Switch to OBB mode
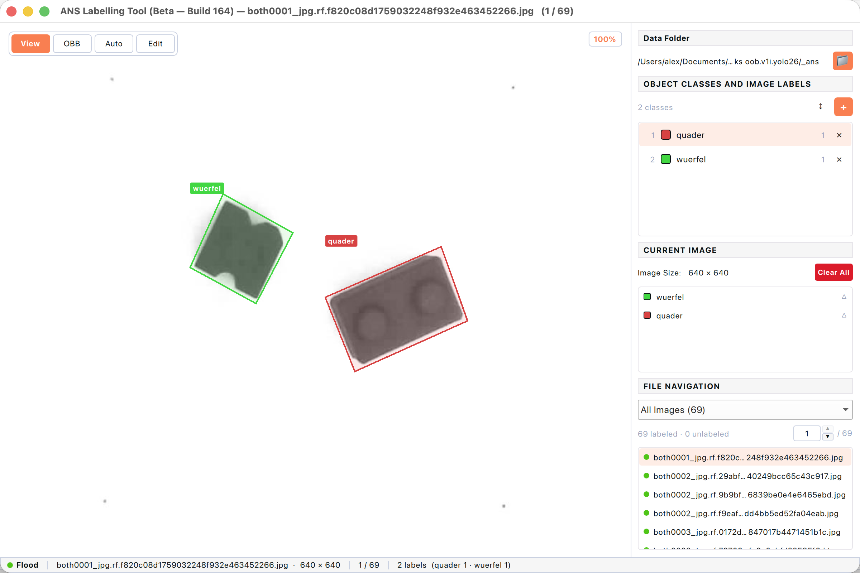This screenshot has height=573, width=860. coord(72,43)
